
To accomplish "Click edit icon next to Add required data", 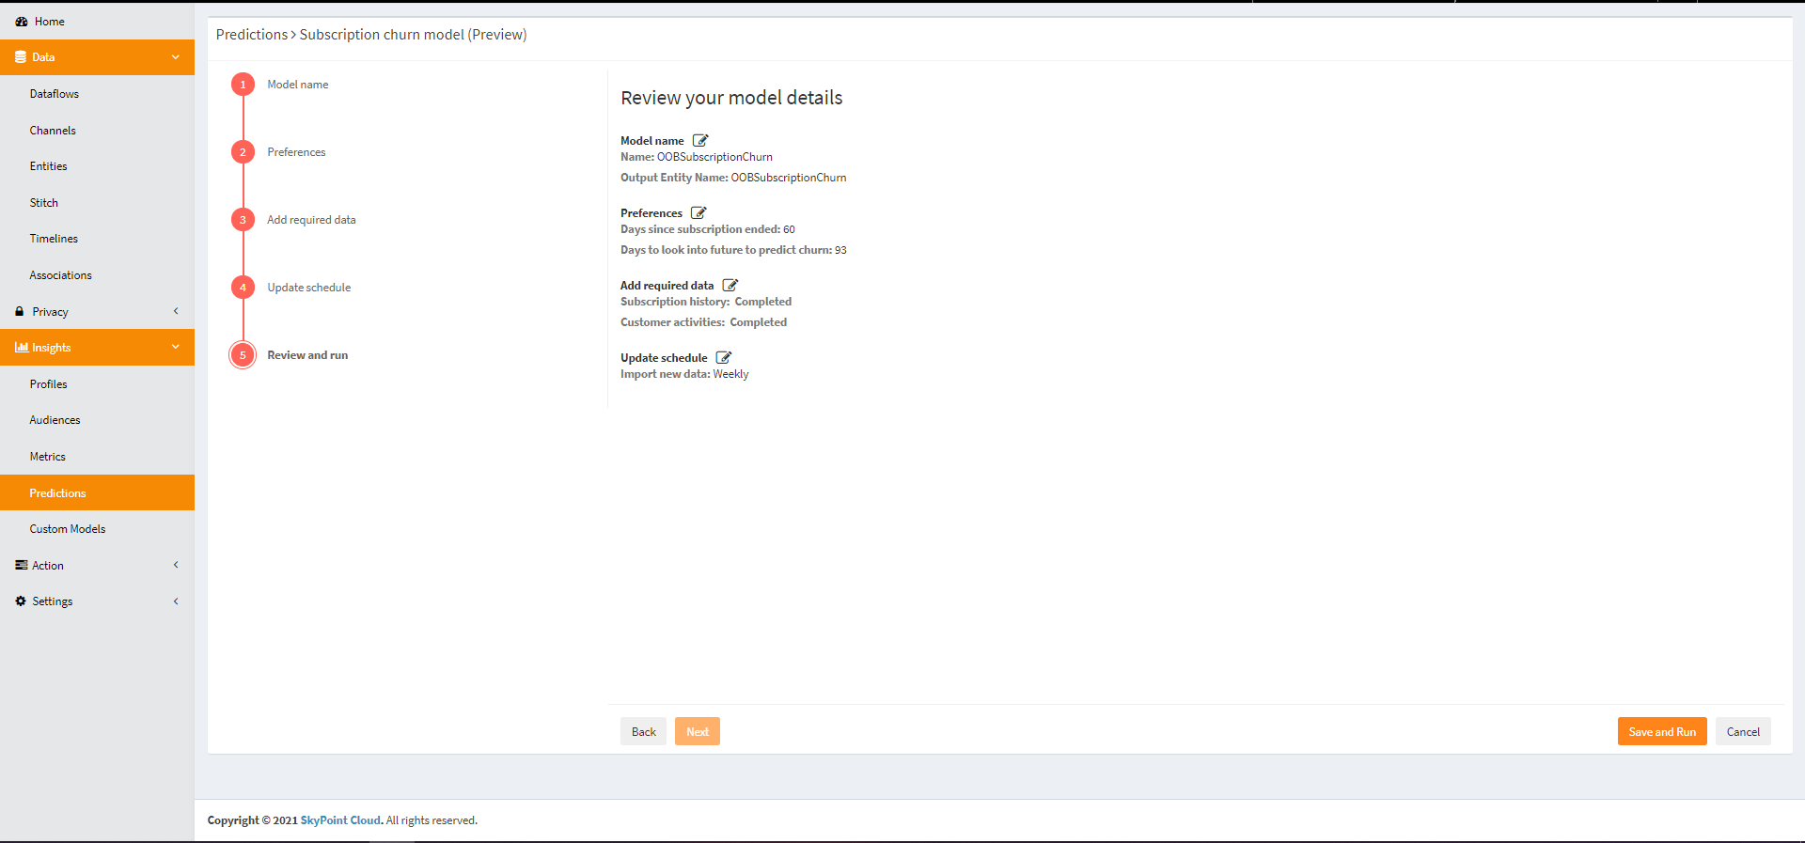I will pos(730,286).
